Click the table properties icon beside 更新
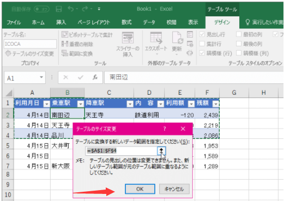This screenshot has width=284, height=201. coord(190,34)
